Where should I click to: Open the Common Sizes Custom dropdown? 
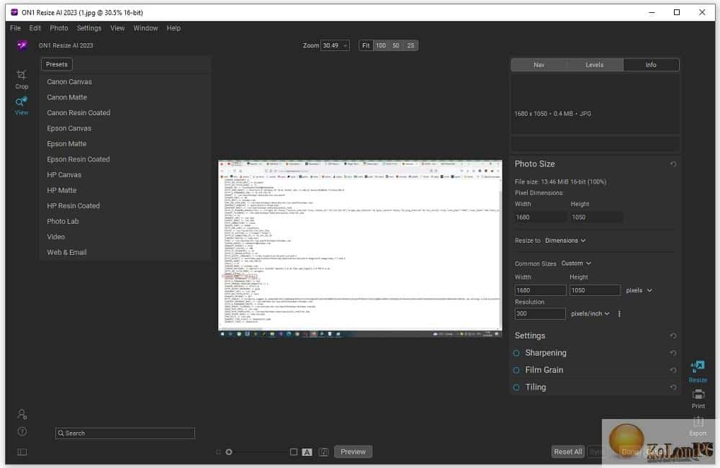(x=576, y=264)
